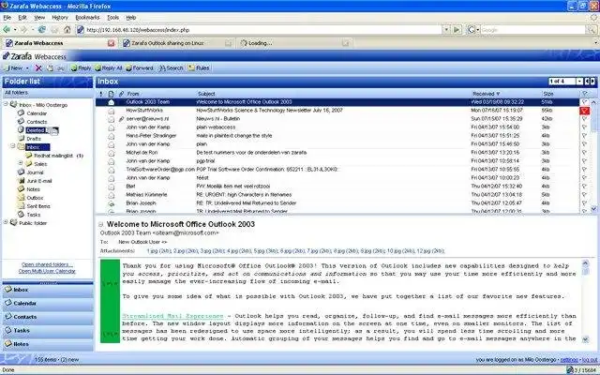
Task: Click 'Open shared folders...' link
Action: pos(47,264)
